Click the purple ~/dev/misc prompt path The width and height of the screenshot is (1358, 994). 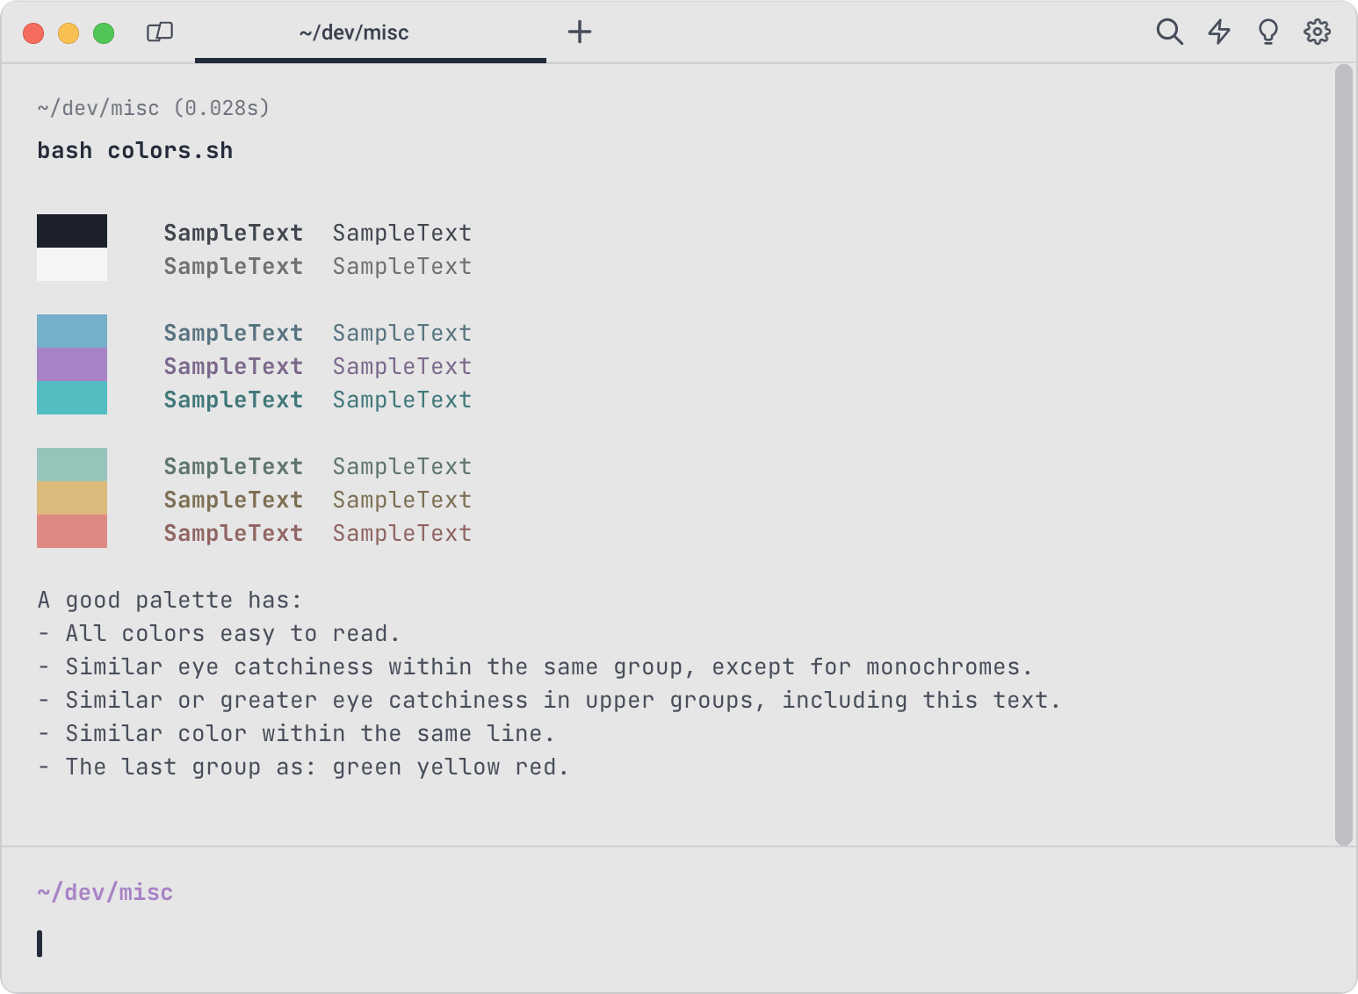pos(105,892)
